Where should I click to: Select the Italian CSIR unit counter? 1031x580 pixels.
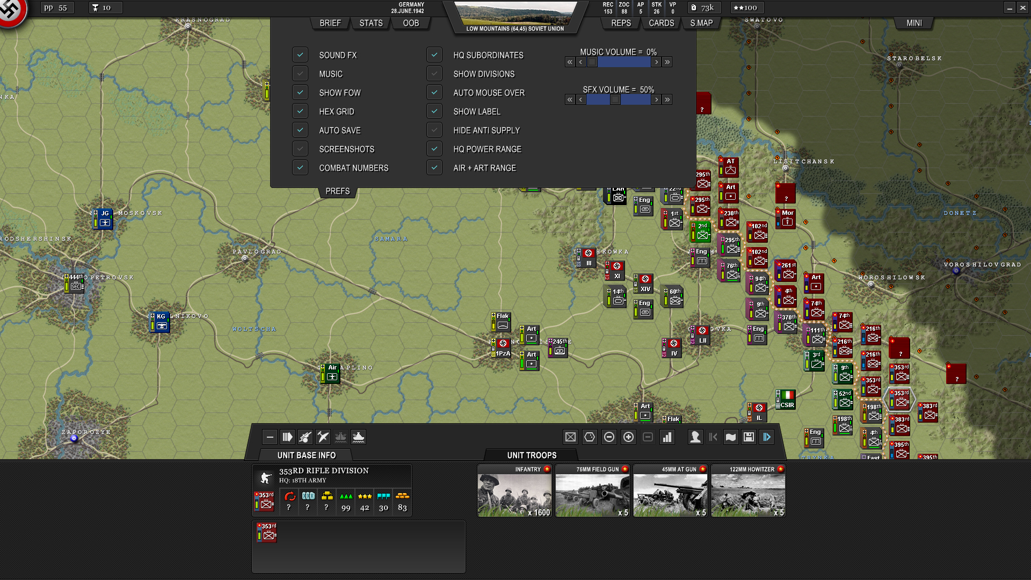786,400
